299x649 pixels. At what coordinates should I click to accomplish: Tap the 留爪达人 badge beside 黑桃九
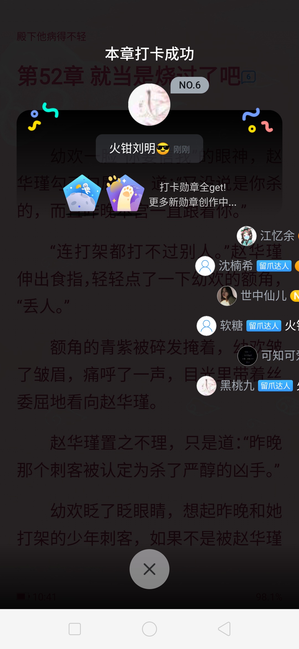[275, 386]
